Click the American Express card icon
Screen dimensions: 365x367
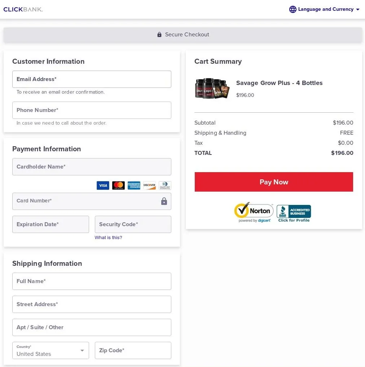[x=134, y=185]
